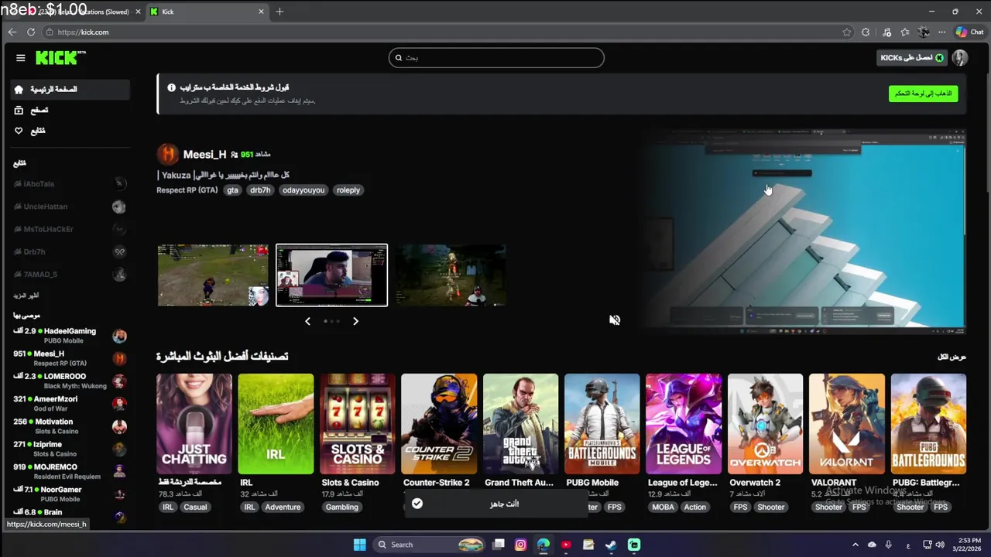Image resolution: width=991 pixels, height=557 pixels.
Task: Click the MOBA tag under League of Legends
Action: (663, 507)
